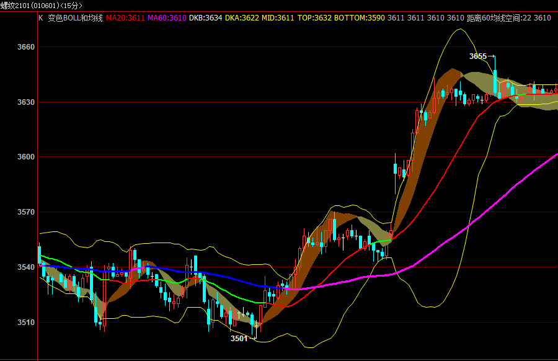This screenshot has width=558, height=361.
Task: Click the 3570 price axis label
Action: click(26, 212)
